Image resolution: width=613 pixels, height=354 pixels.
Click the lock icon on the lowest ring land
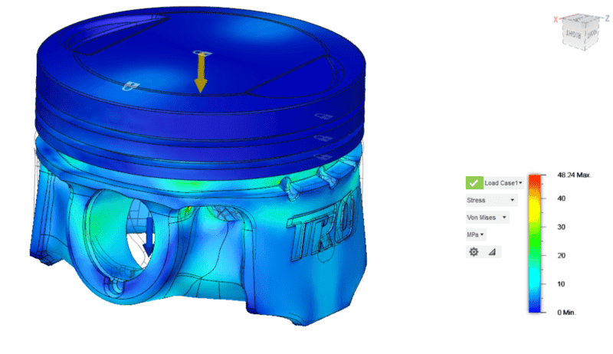[x=323, y=157]
